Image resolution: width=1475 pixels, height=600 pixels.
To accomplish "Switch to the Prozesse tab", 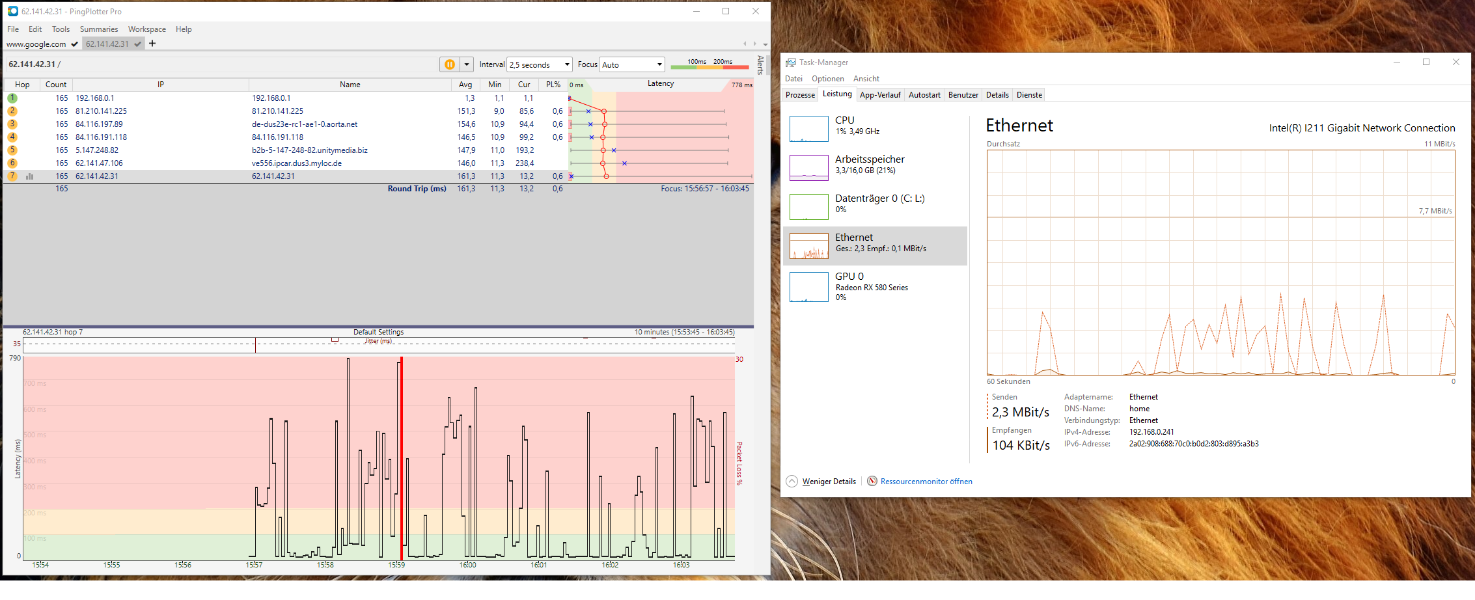I will tap(800, 95).
